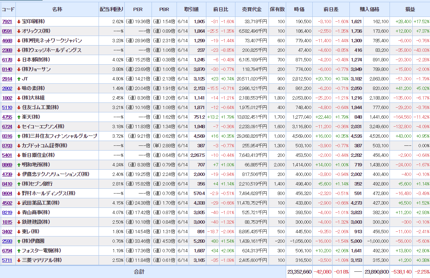
Task: Click the down arrow beside 武田薬品工業(株)
Action: pyautogui.click(x=19, y=203)
